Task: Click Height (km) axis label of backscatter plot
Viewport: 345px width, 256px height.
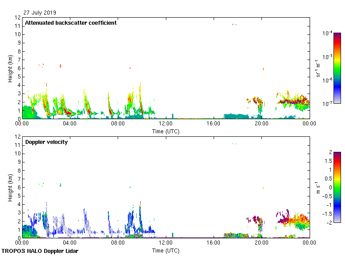Action: click(x=10, y=68)
